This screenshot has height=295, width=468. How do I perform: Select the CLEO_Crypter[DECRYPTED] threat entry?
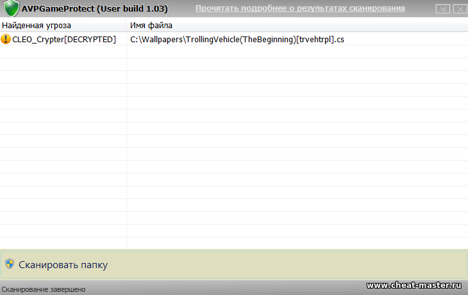(x=64, y=39)
